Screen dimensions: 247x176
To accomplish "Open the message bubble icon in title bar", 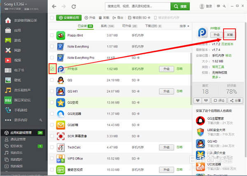I will click(x=218, y=6).
